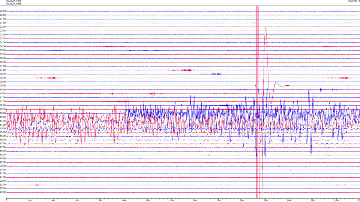This screenshot has height=202, width=360.
Task: Pick the 16:00 time label
Action: point(3,136)
